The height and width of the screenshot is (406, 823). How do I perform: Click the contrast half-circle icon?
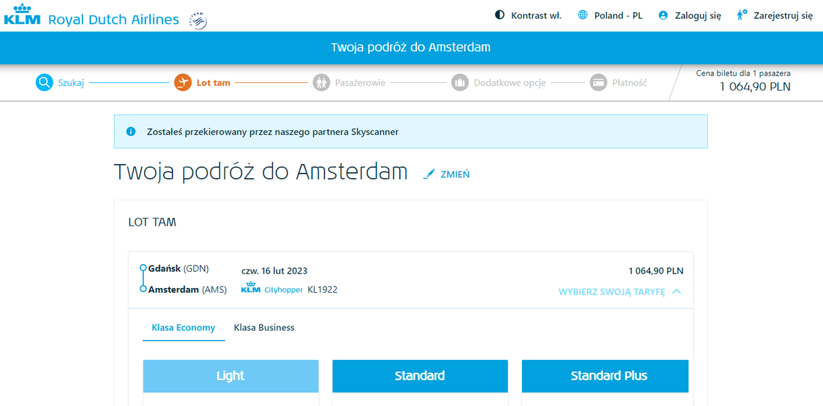[x=499, y=15]
